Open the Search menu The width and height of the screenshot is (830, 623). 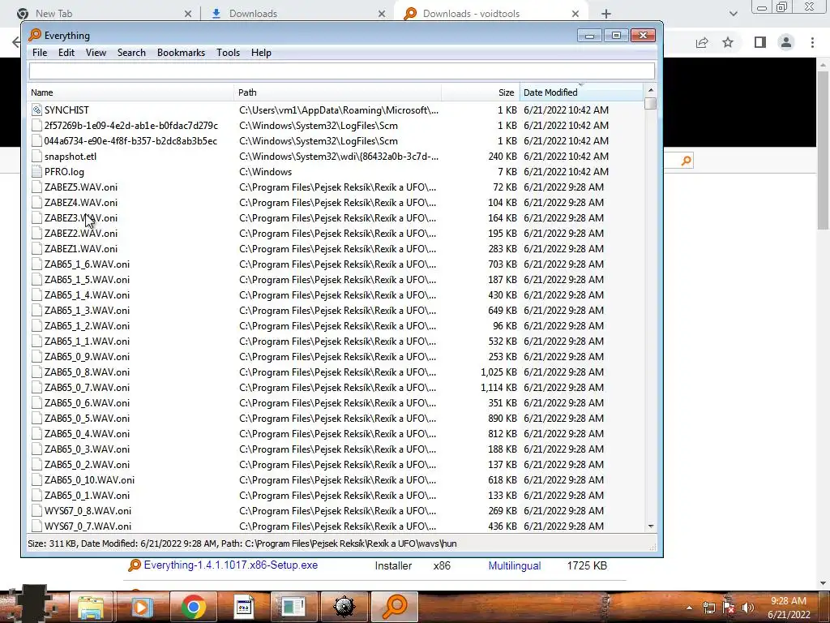[x=131, y=53]
